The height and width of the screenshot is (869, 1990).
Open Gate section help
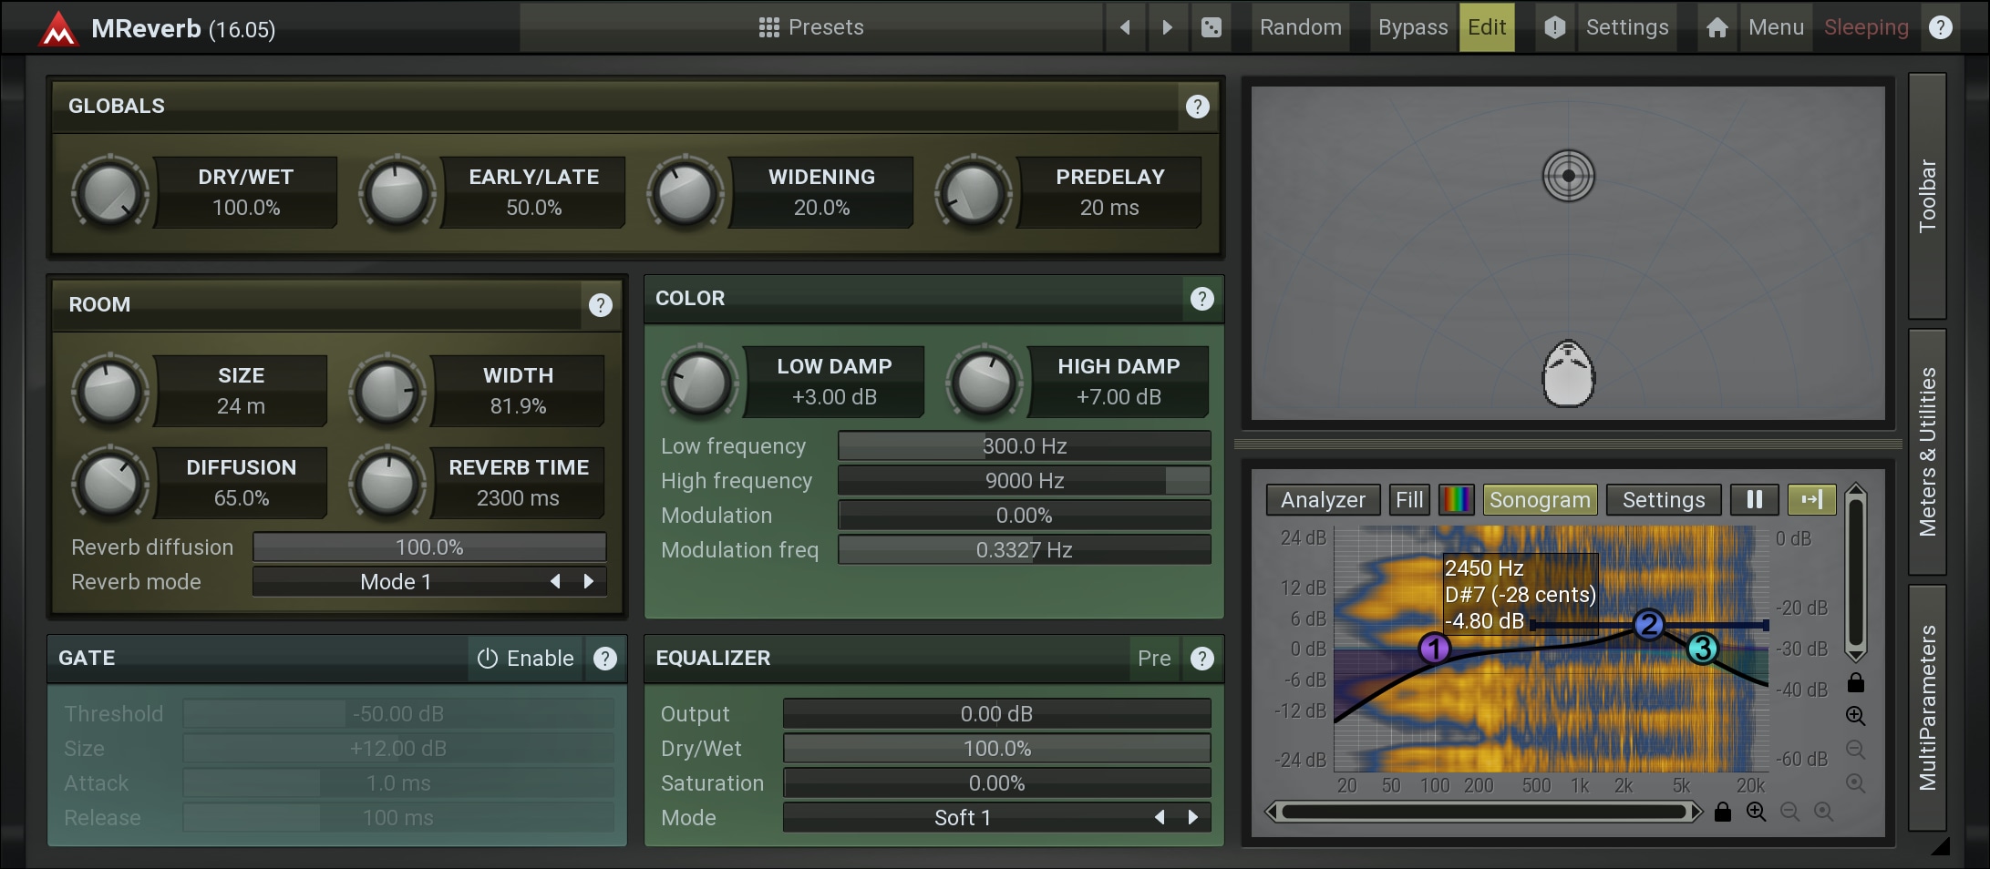(605, 659)
